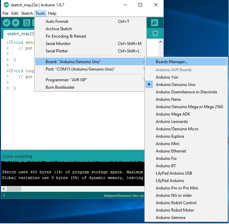Select Arduino BT board
The width and height of the screenshot is (229, 224).
click(186, 166)
